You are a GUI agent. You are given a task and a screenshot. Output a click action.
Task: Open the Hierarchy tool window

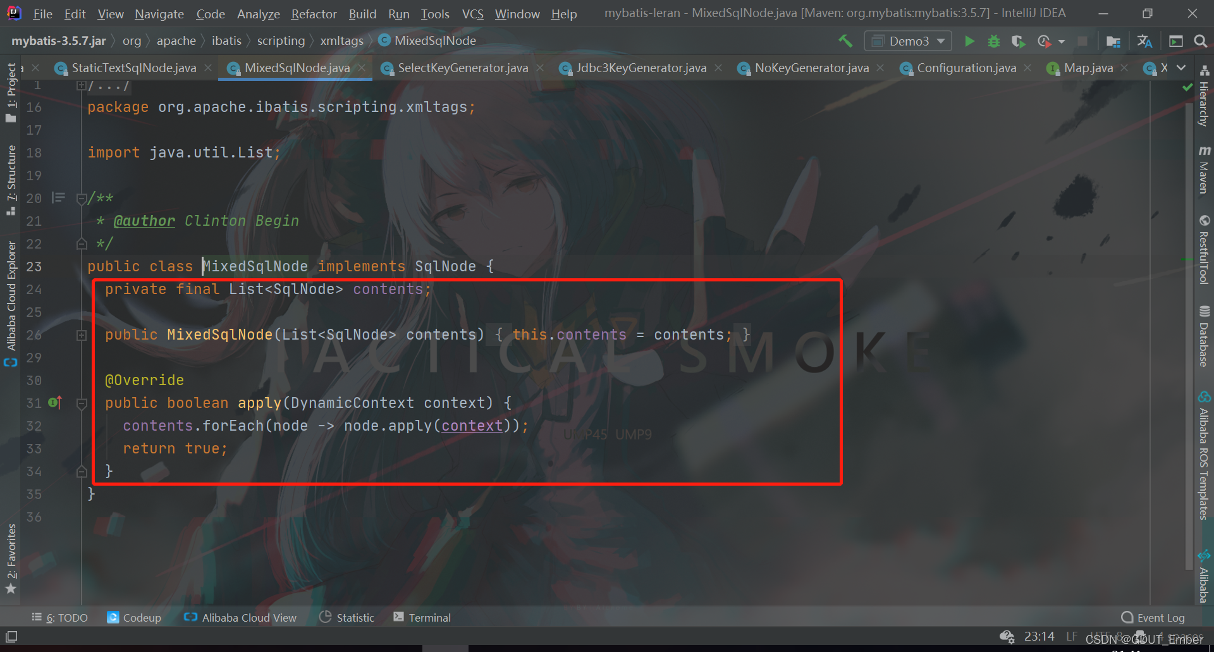[x=1205, y=96]
